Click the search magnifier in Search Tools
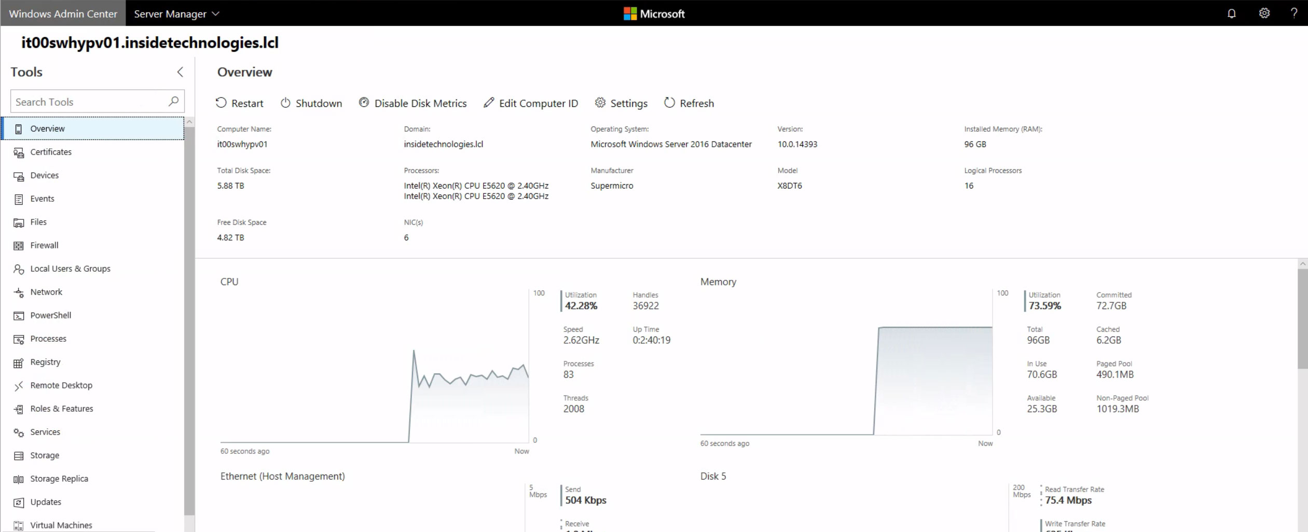The width and height of the screenshot is (1308, 532). click(x=173, y=101)
